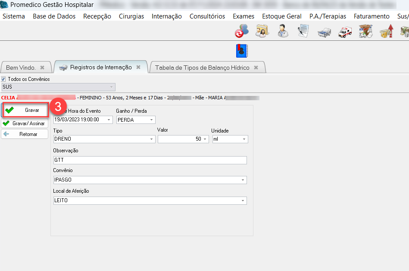Expand the Unidade dropdown showing ml
The image size is (409, 271).
(x=244, y=139)
